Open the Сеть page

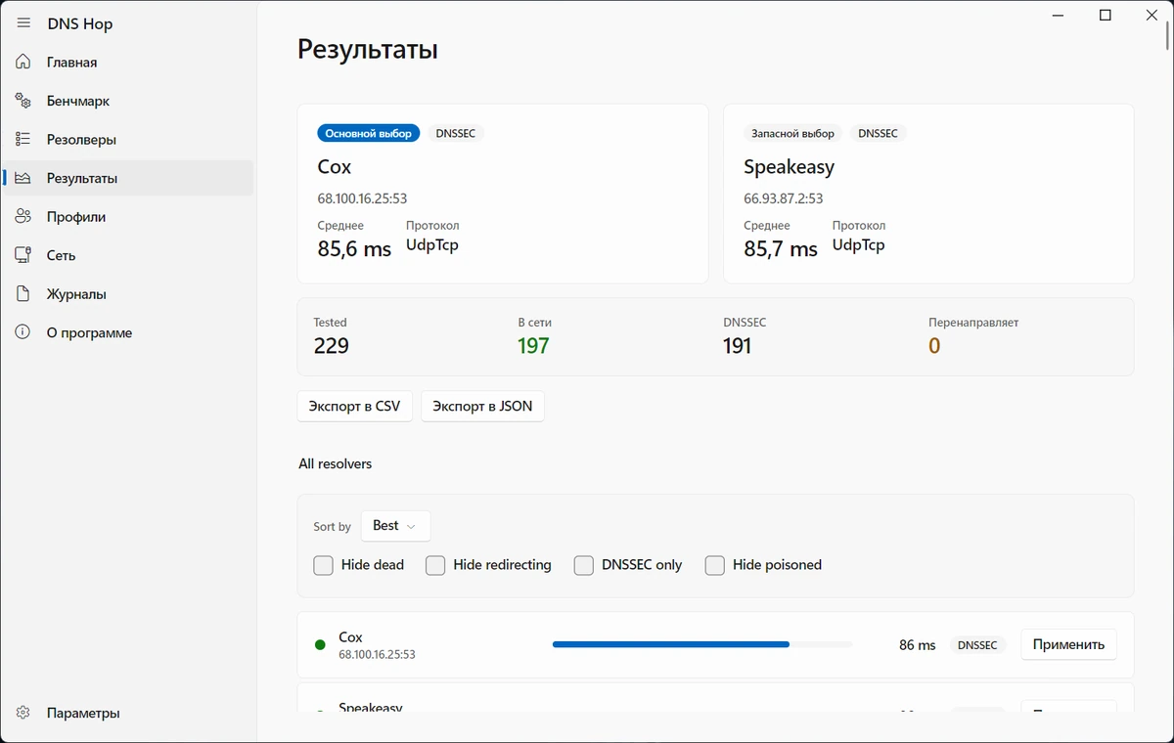128,255
